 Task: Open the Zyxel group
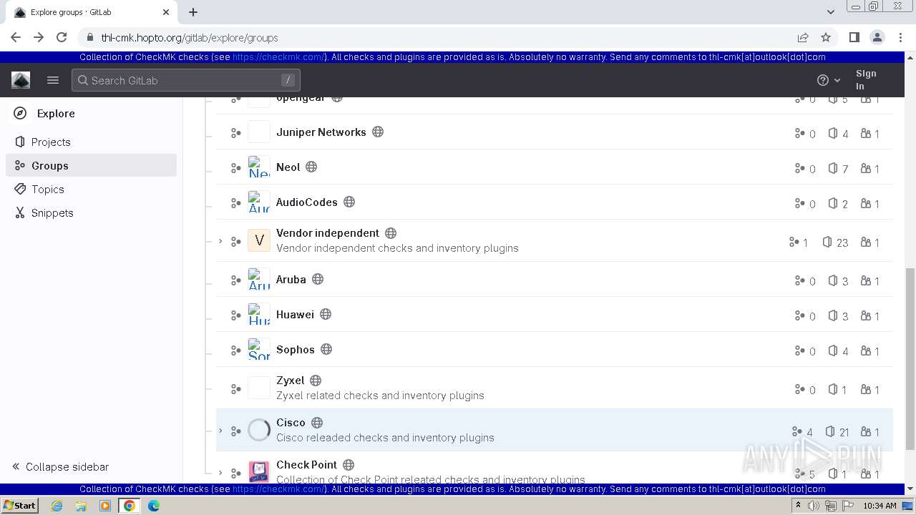point(290,380)
